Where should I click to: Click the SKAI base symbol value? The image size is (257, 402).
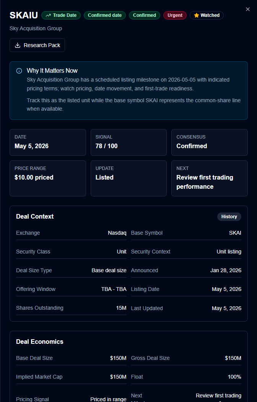[x=235, y=233]
